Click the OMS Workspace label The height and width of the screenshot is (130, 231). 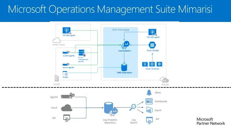120,30
